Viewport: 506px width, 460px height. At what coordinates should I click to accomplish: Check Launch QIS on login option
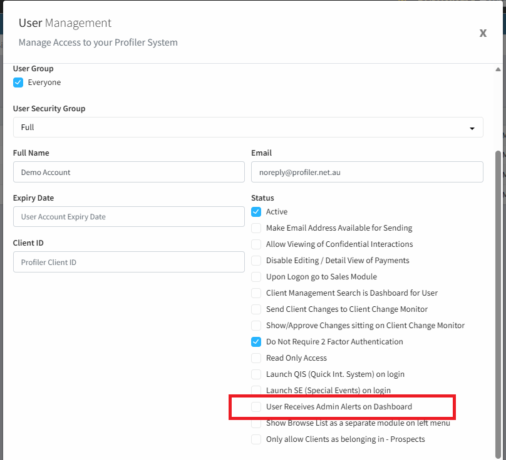click(256, 374)
